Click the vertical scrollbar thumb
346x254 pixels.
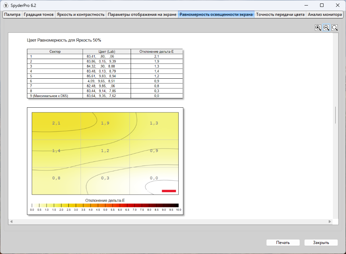(335, 115)
